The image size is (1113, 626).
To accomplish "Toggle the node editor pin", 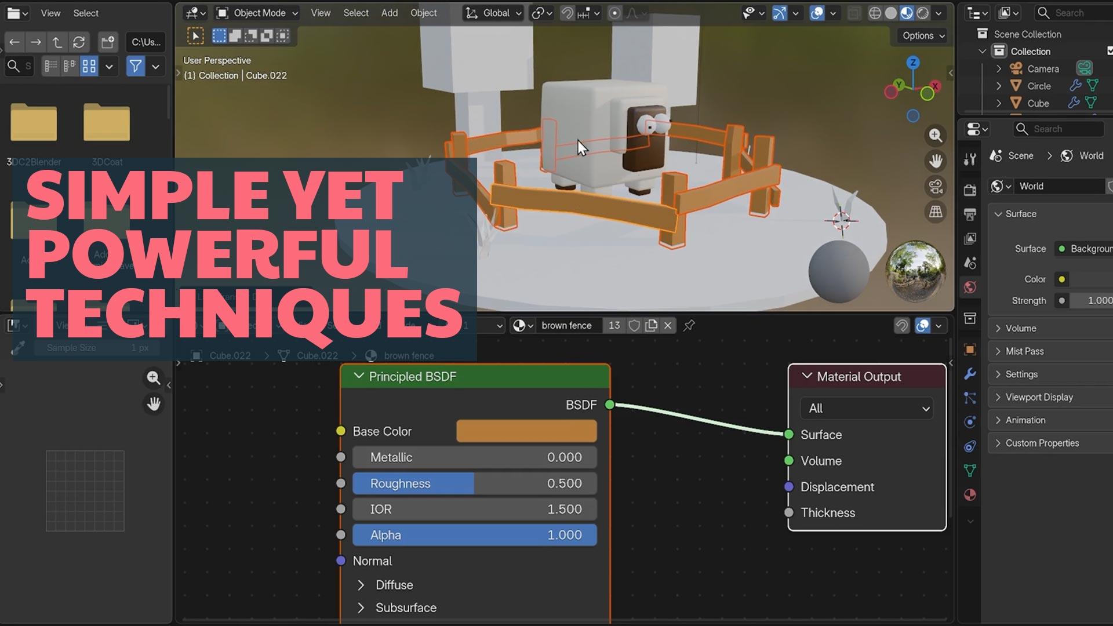I will 689,326.
